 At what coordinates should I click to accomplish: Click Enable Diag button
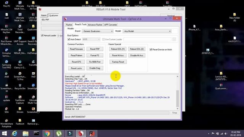95,68
